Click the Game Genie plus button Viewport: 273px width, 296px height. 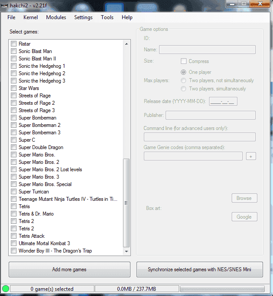(251, 156)
